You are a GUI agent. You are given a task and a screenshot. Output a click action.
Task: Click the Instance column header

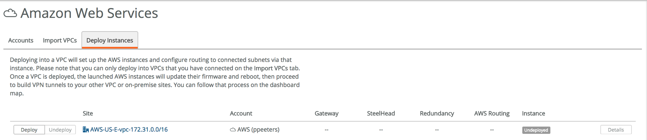coord(533,113)
